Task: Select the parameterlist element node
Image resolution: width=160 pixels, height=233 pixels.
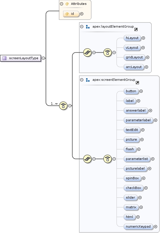Action: pos(137,159)
